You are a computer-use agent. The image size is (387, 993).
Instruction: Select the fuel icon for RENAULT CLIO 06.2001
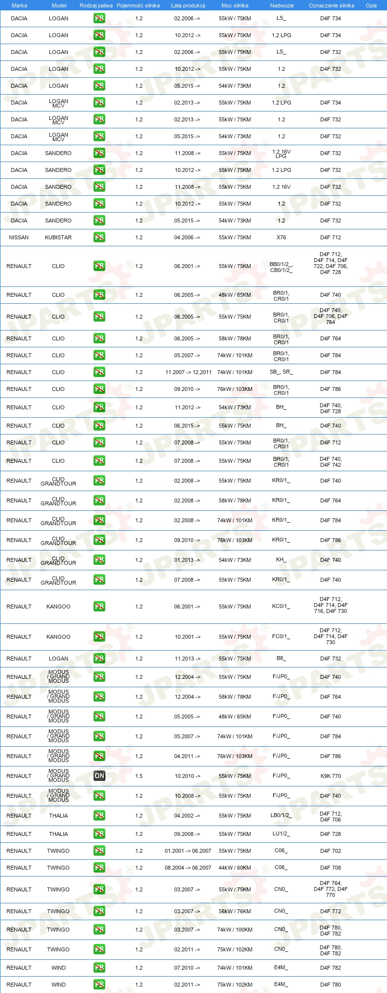click(99, 266)
